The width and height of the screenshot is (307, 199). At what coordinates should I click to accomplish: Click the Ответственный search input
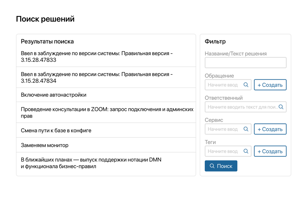click(x=241, y=107)
